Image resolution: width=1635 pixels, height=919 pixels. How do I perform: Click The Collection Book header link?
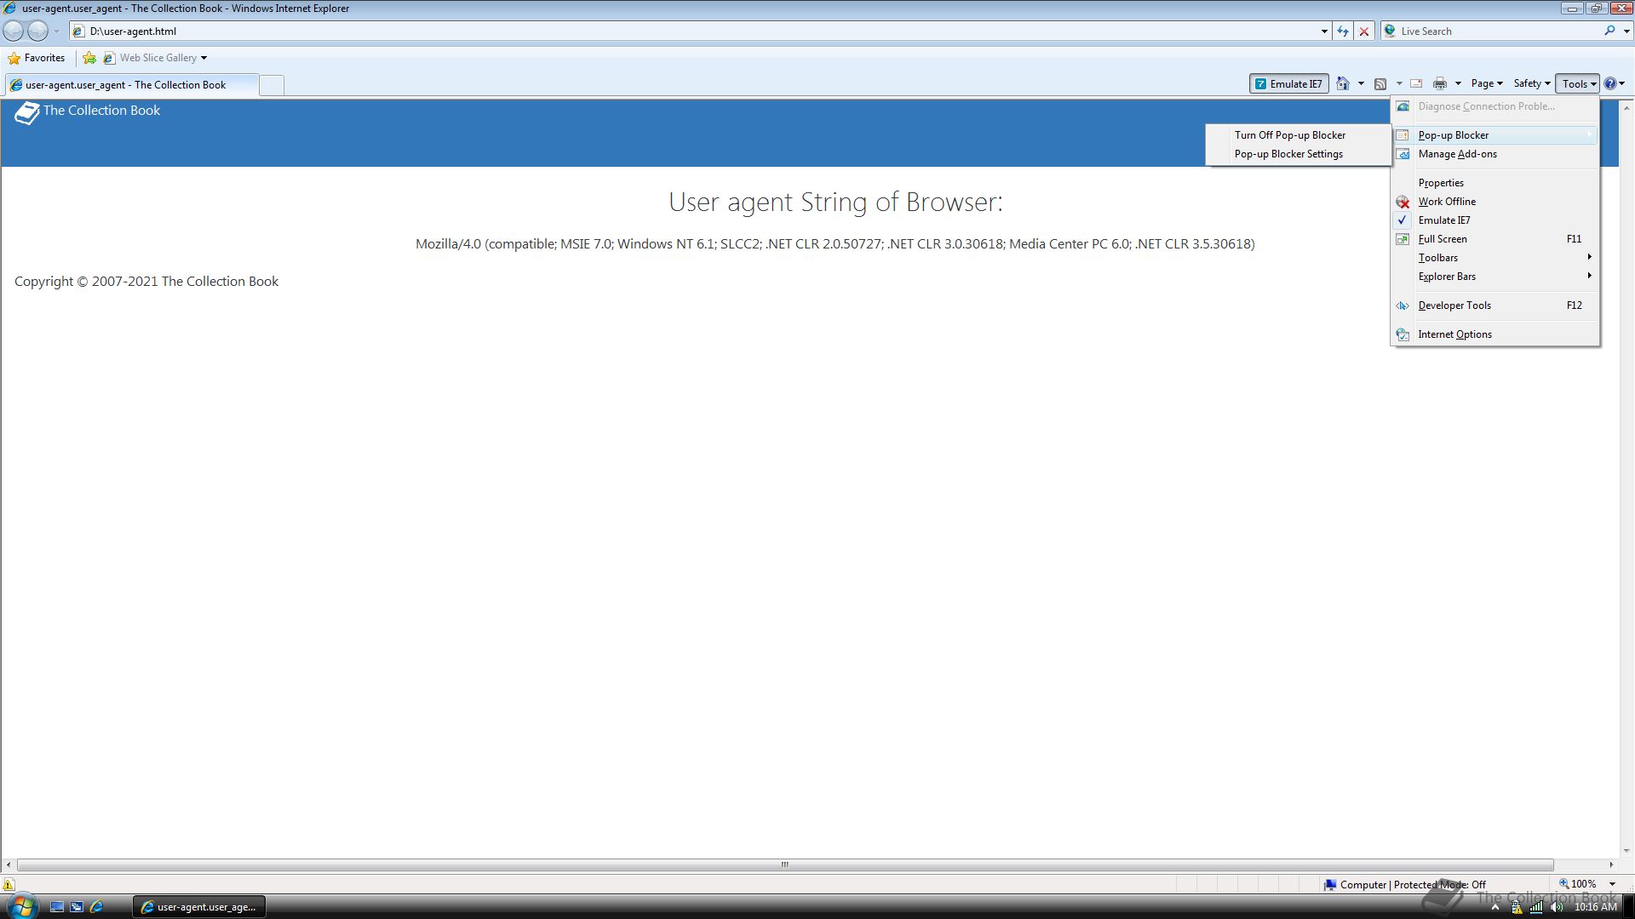(x=101, y=111)
